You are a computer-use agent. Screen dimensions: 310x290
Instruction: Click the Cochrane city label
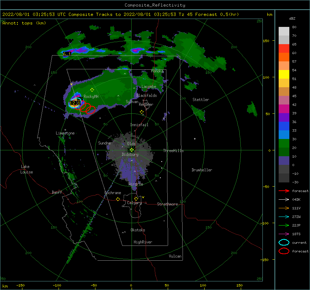point(113,193)
